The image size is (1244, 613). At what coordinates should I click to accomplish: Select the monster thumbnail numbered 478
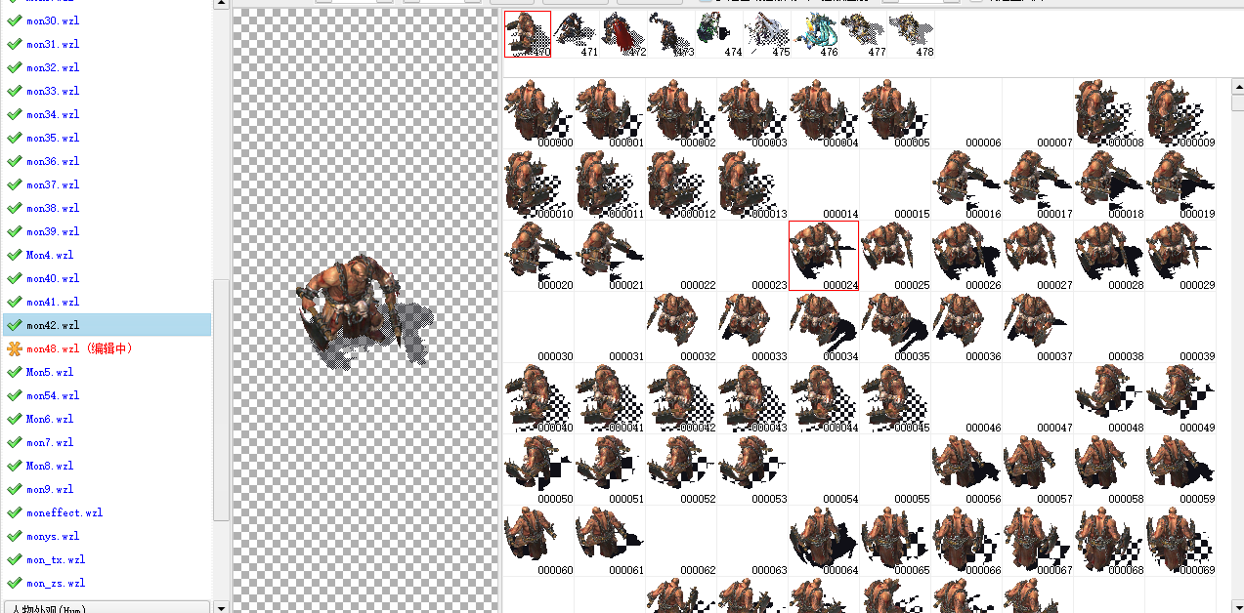(x=910, y=34)
